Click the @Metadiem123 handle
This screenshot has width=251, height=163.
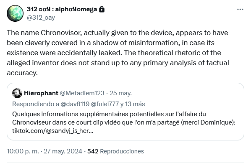point(82,93)
